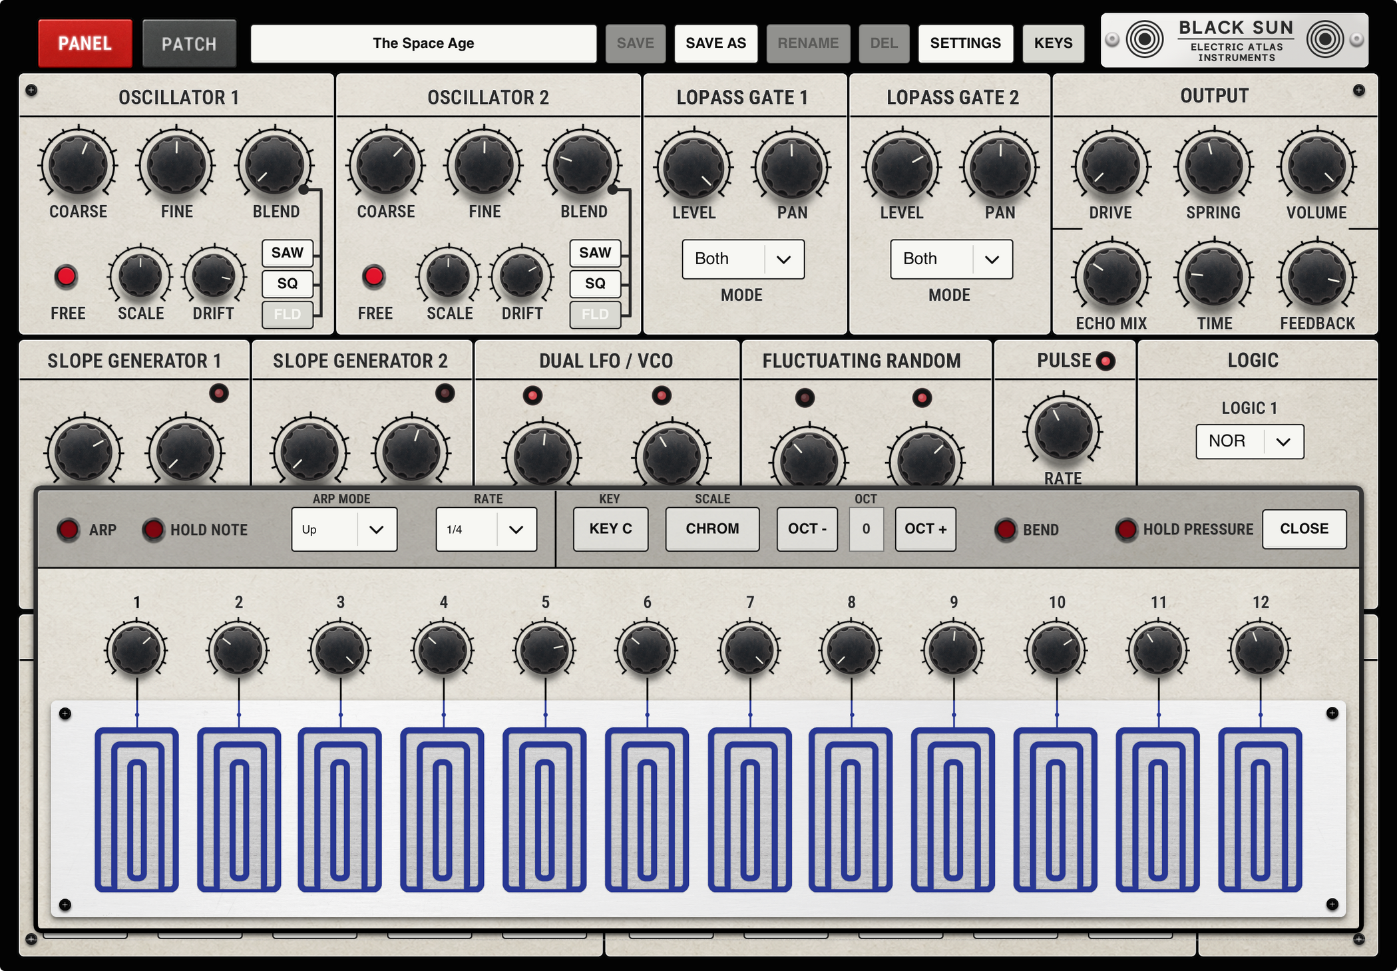The width and height of the screenshot is (1397, 971).
Task: Switch to the PANEL view
Action: [x=85, y=44]
